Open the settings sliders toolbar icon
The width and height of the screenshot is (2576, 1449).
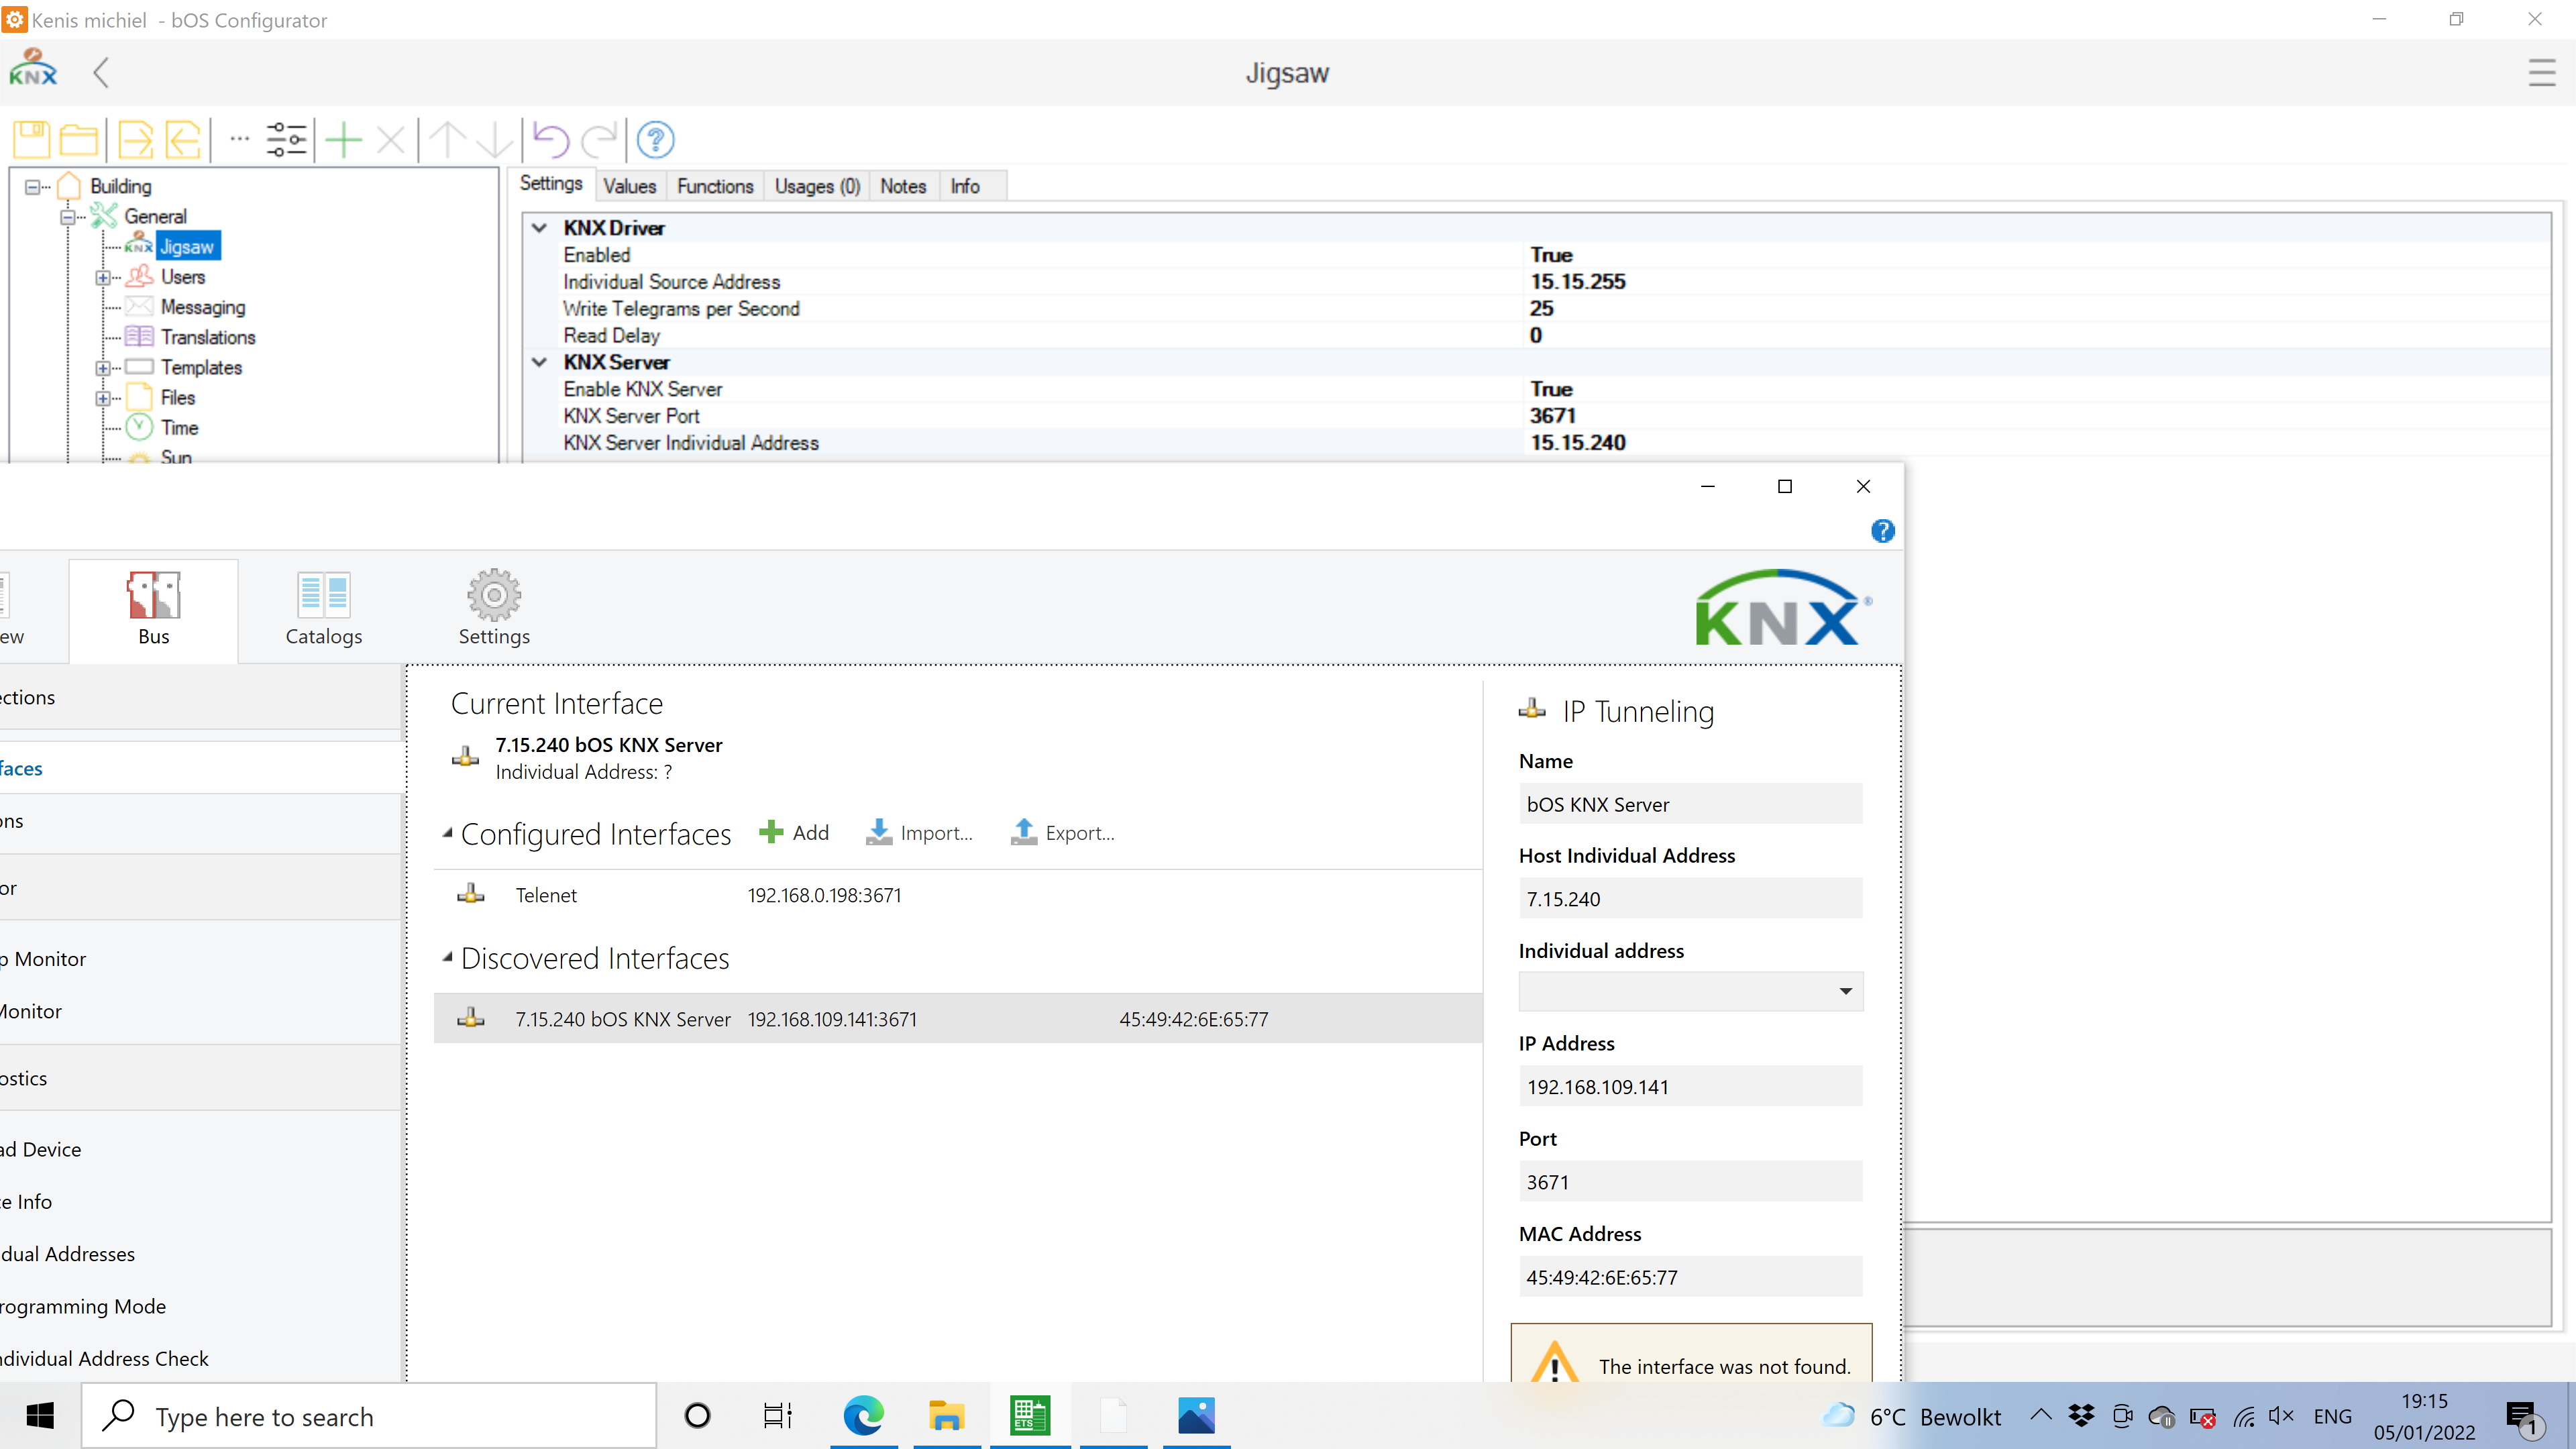[286, 140]
